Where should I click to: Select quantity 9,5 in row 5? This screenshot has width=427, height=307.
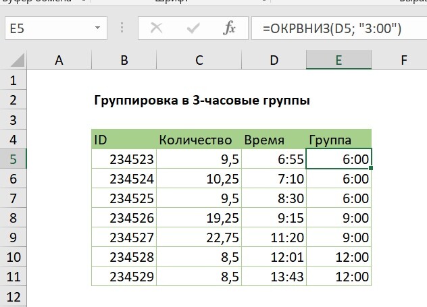click(199, 159)
